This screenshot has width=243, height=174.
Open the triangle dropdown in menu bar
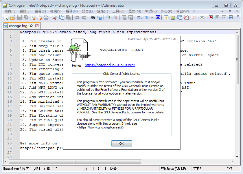click(230, 11)
